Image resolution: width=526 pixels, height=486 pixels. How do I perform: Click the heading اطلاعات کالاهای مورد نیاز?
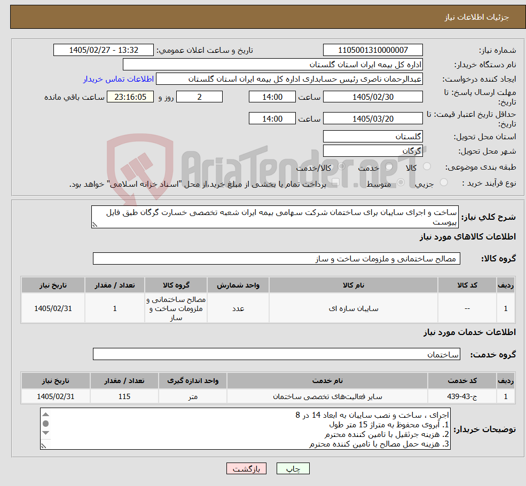tap(468, 237)
